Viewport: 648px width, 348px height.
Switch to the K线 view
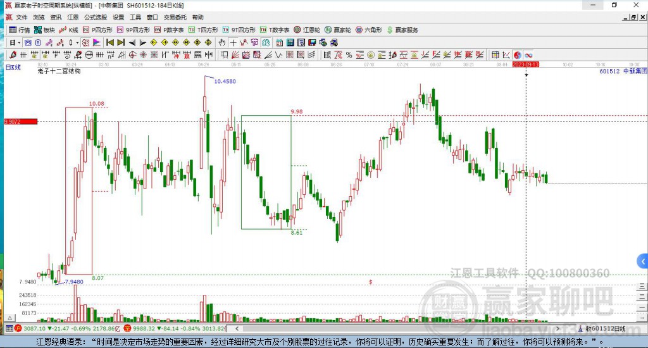pos(68,30)
